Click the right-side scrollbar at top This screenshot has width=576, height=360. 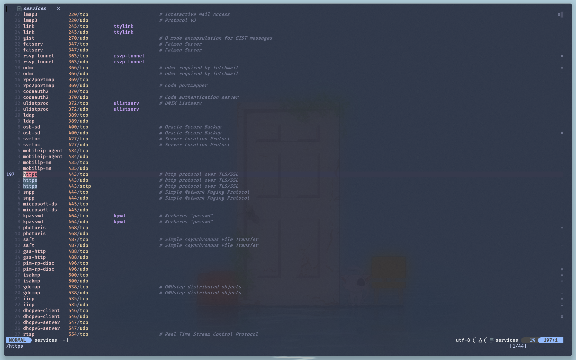click(x=562, y=14)
